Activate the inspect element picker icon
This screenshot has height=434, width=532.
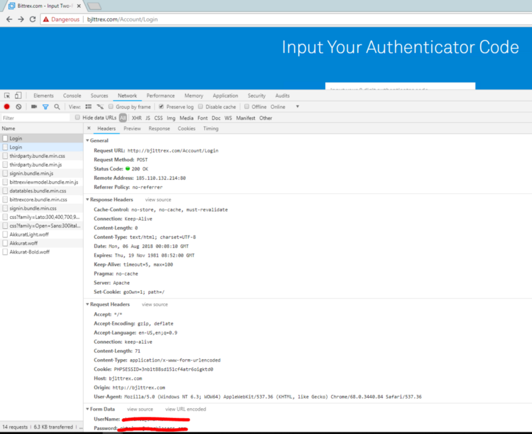pyautogui.click(x=7, y=96)
